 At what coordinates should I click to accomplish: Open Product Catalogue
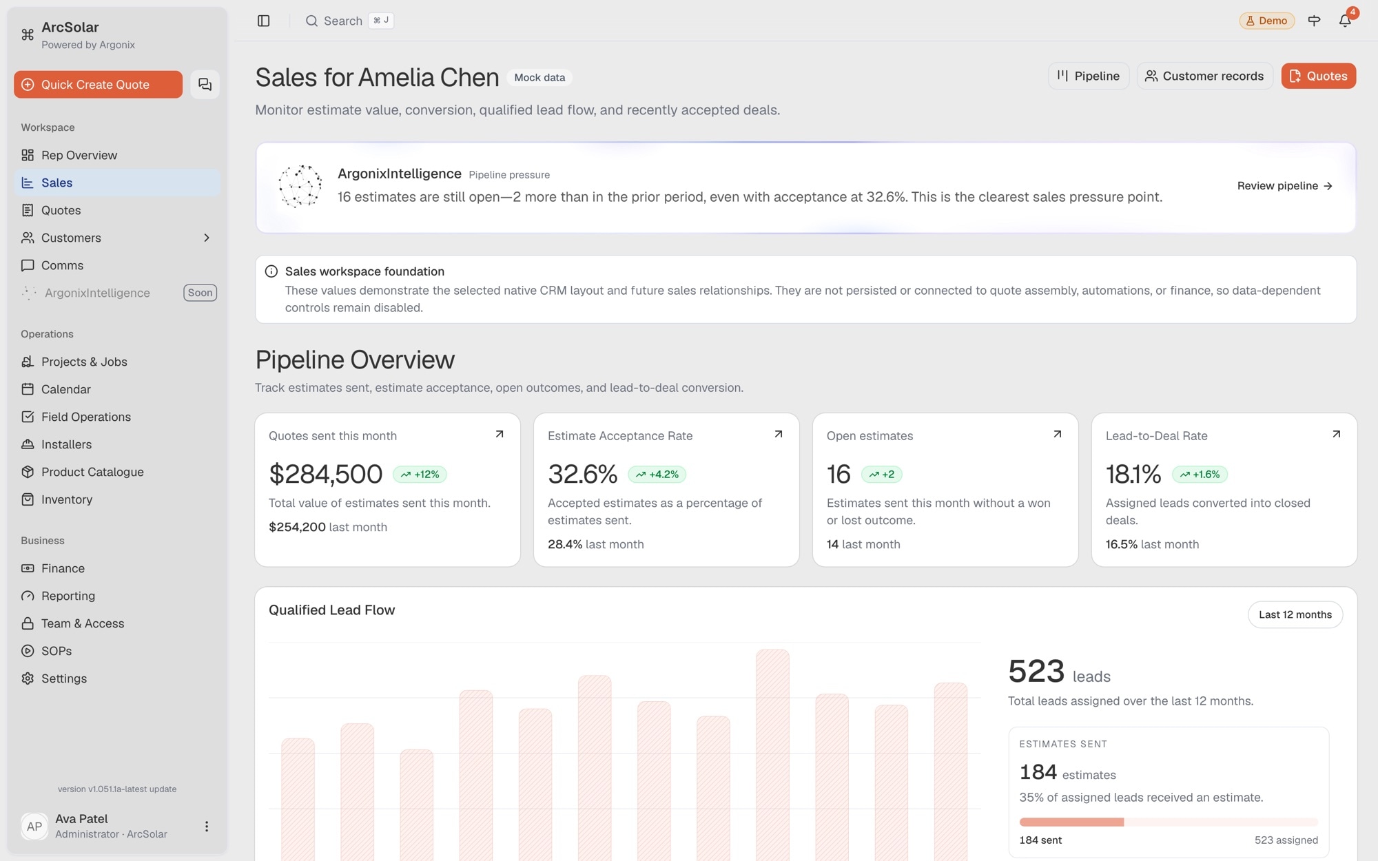pyautogui.click(x=117, y=472)
